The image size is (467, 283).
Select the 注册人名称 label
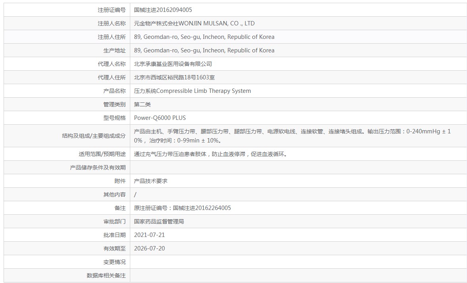click(x=112, y=23)
